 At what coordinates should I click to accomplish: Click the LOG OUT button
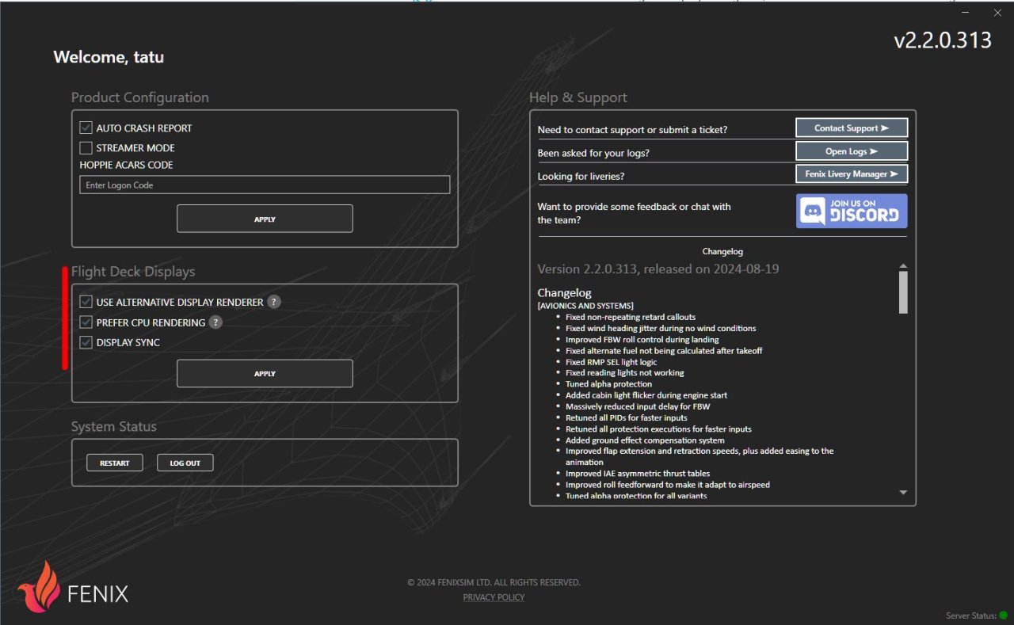(x=185, y=463)
